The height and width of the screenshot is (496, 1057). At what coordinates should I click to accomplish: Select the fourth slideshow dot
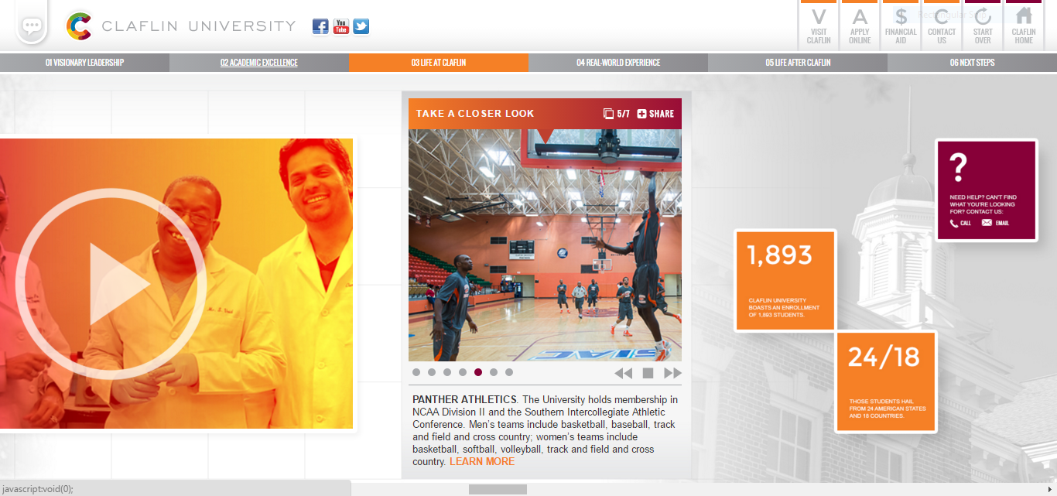463,372
